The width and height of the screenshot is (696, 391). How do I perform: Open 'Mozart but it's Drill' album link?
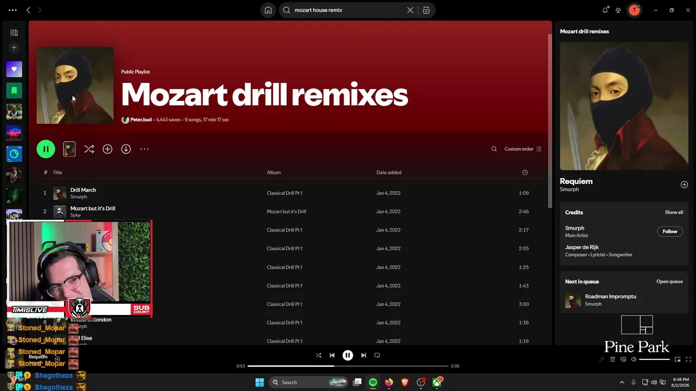click(286, 211)
